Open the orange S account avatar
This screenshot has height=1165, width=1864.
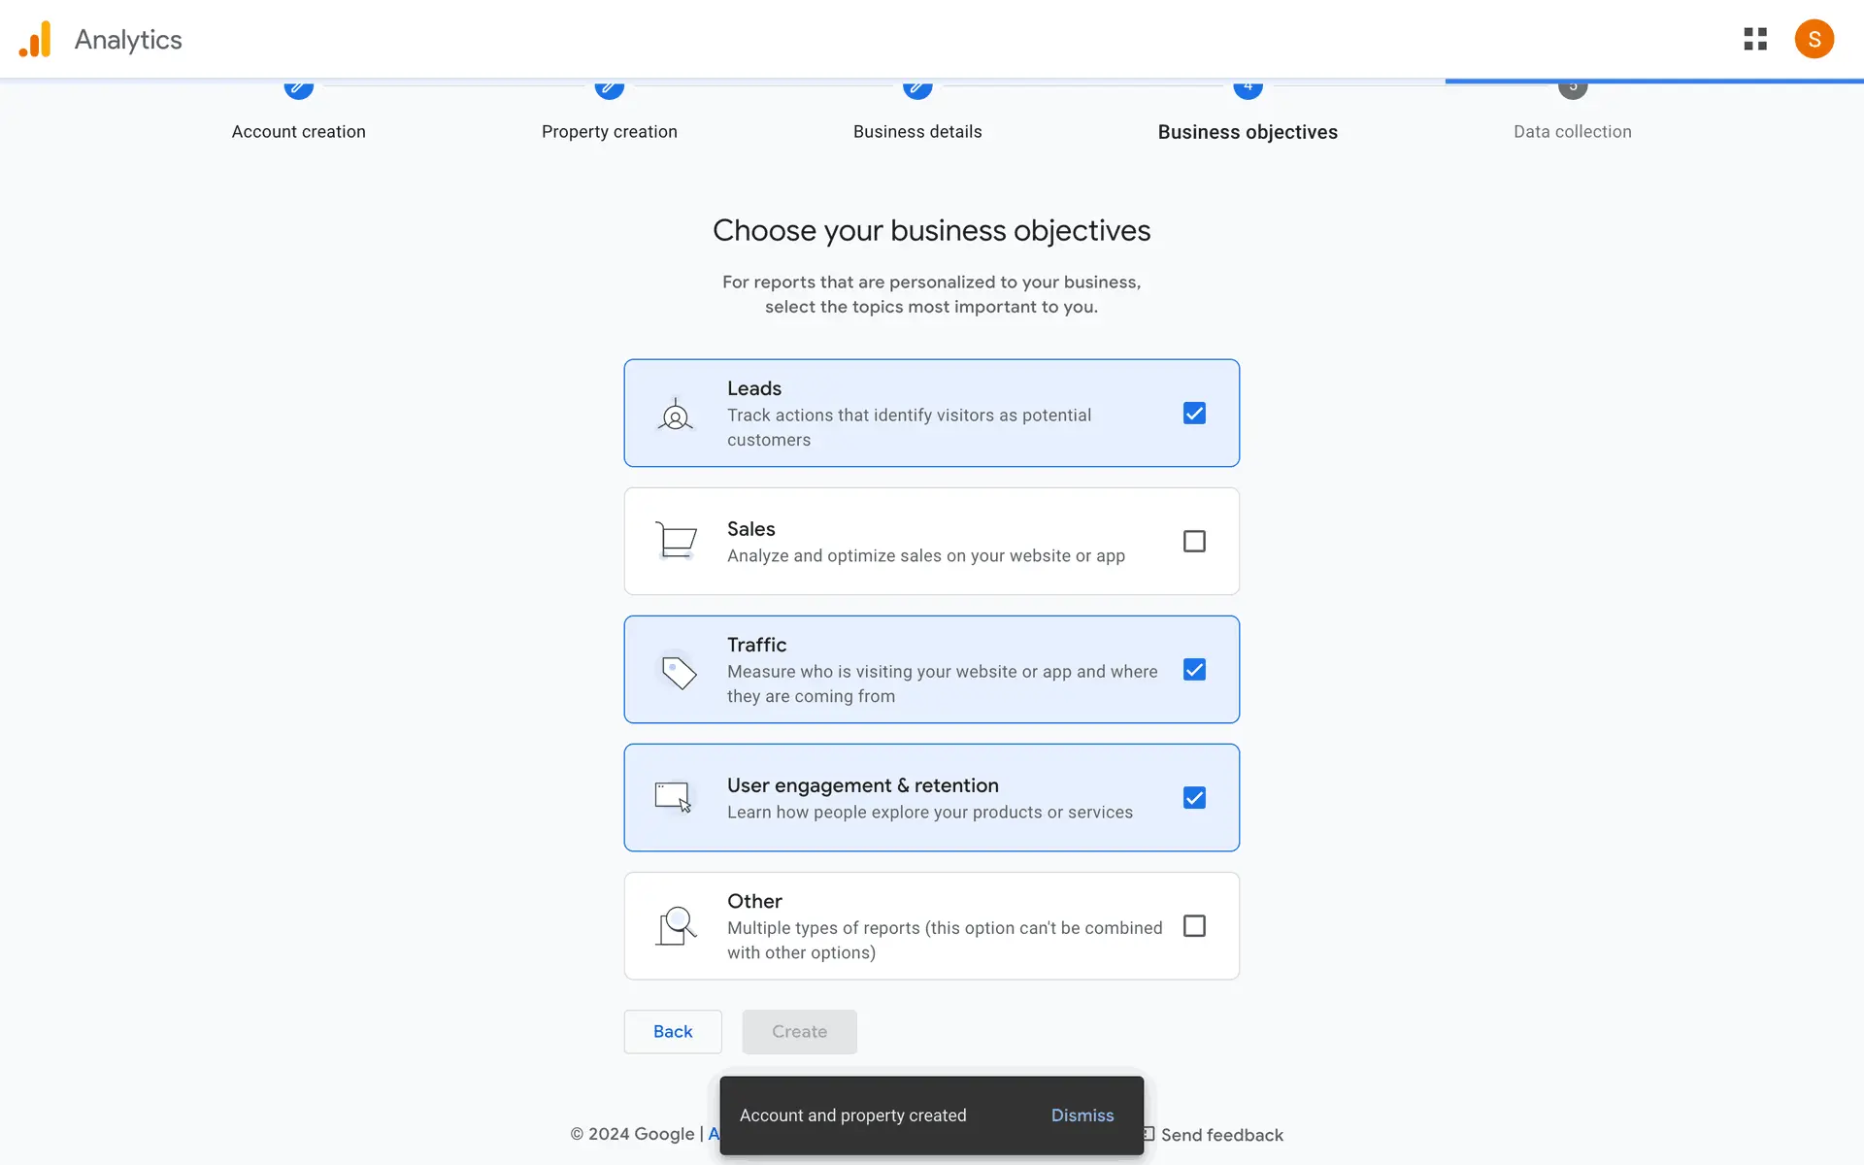(1813, 39)
